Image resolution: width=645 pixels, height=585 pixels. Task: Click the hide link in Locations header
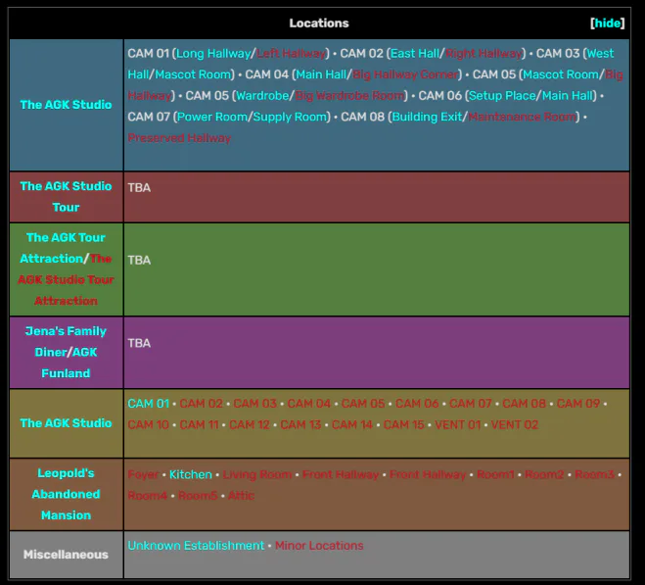point(607,24)
